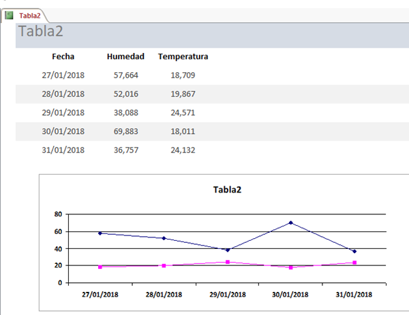
Task: Click the Fecha column header
Action: [x=63, y=56]
